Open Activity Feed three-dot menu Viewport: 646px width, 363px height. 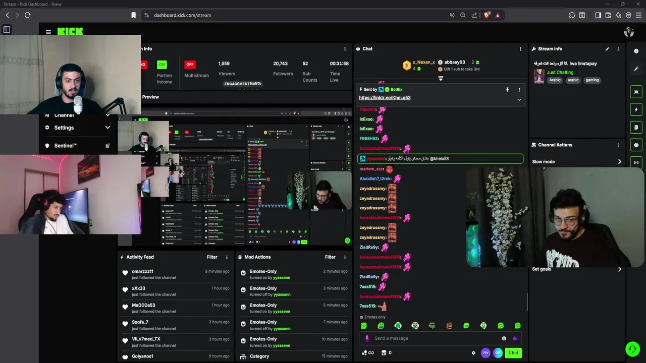(227, 257)
